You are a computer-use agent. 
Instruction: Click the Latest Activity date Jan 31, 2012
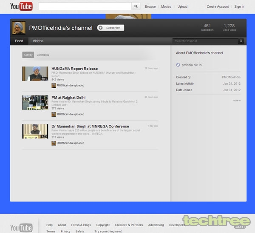(x=232, y=83)
